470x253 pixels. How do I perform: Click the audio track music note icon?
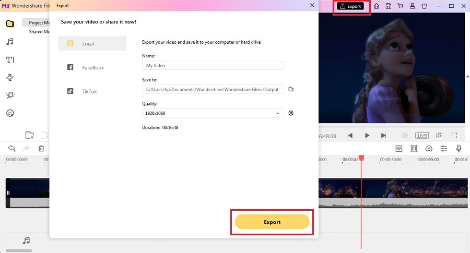click(27, 240)
